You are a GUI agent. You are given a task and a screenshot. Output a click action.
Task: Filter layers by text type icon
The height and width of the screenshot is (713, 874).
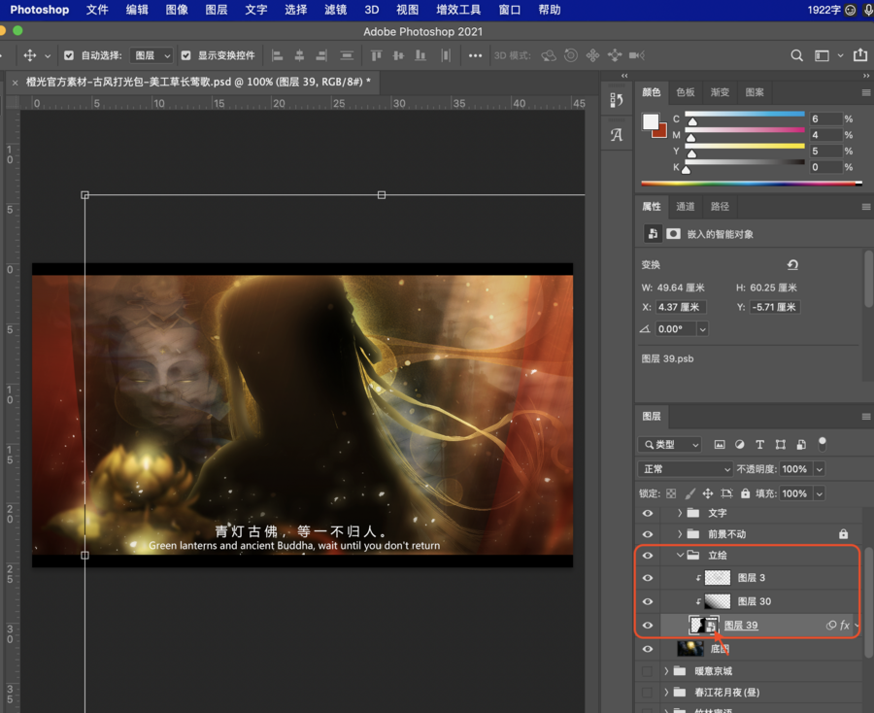click(x=759, y=445)
